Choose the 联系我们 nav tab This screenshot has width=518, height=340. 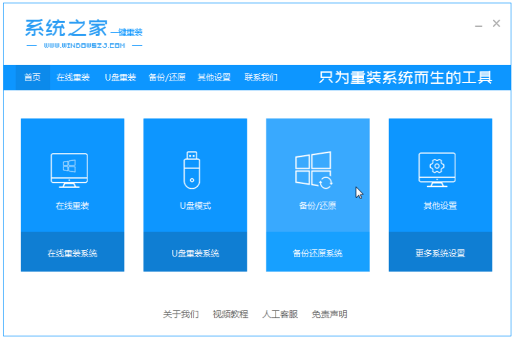(261, 78)
